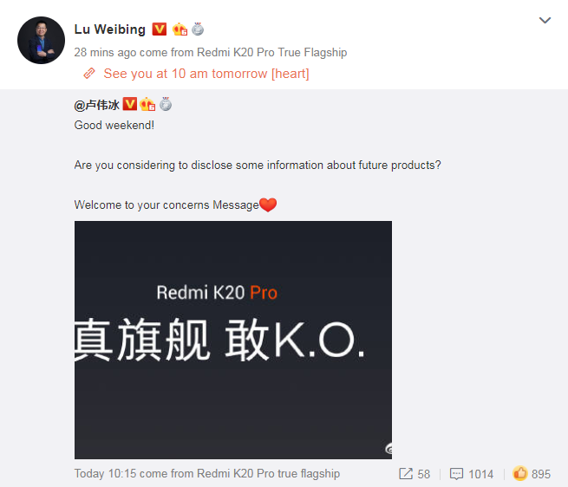The width and height of the screenshot is (568, 487).
Task: Open Lu Weibing's profile avatar
Action: pyautogui.click(x=41, y=40)
